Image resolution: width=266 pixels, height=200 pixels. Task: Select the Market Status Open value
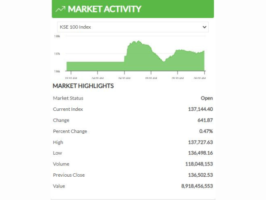[x=207, y=98]
